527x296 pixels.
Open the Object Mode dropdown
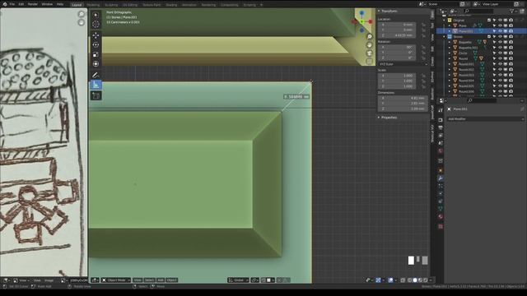(x=116, y=280)
